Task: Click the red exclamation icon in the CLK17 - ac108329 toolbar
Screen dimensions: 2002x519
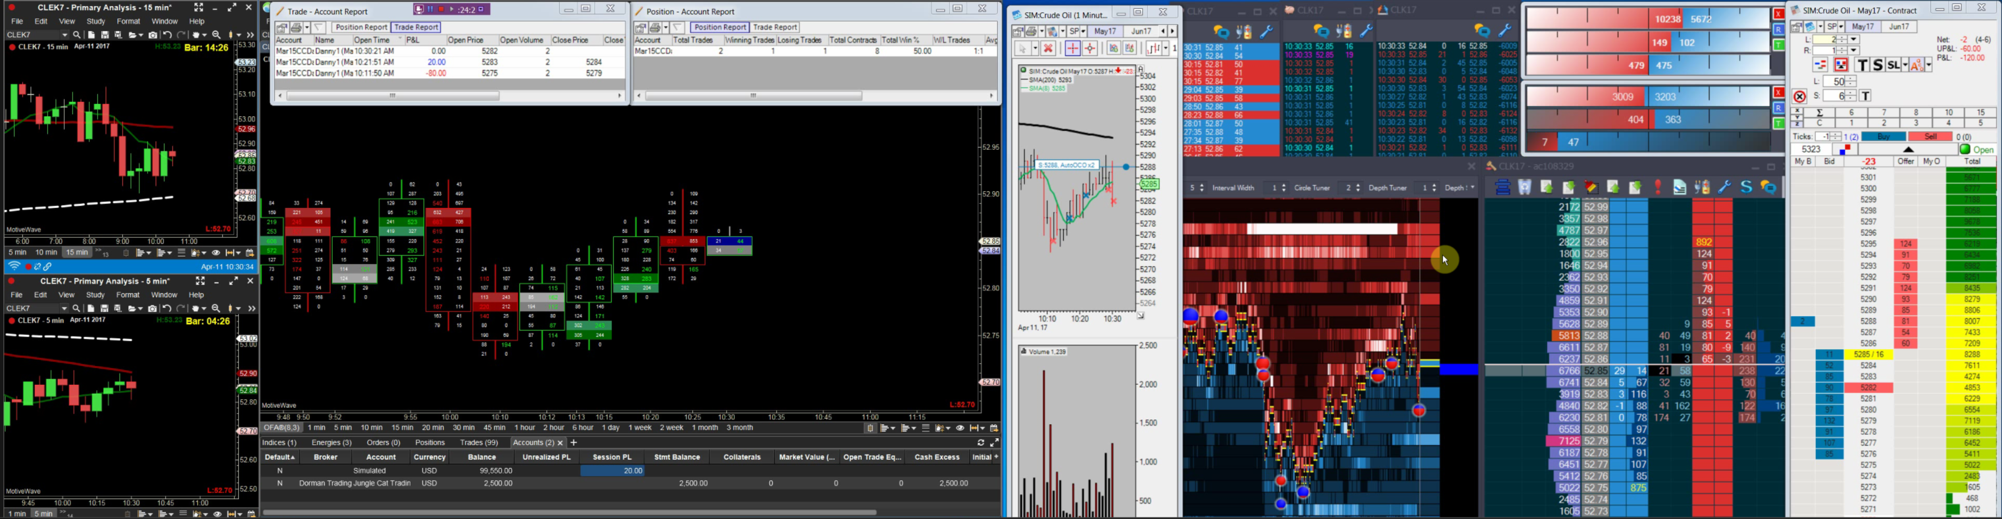Action: coord(1658,188)
